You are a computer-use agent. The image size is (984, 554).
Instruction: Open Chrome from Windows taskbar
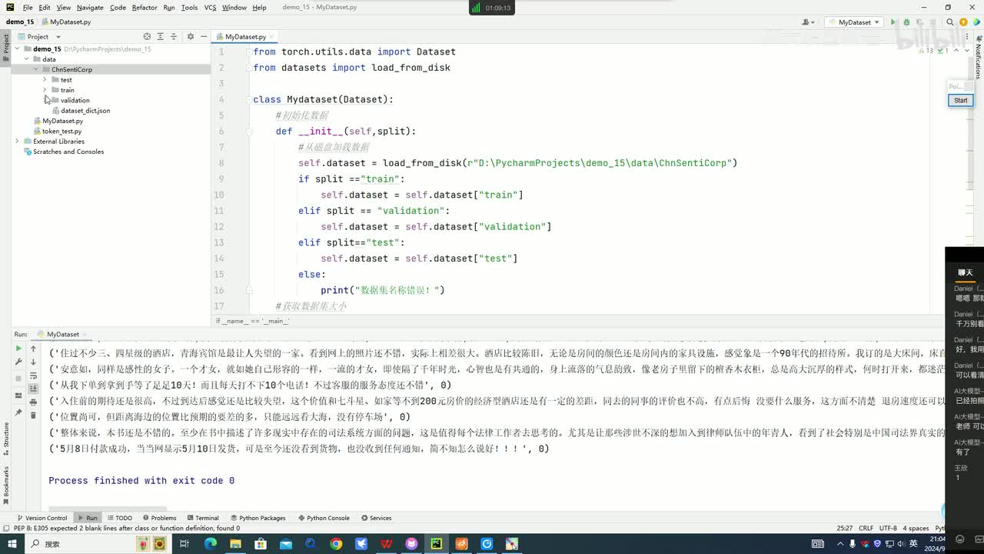tap(336, 544)
